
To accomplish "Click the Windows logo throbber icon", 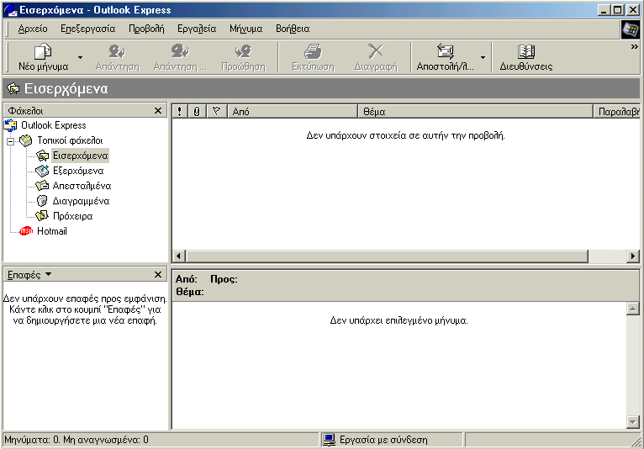I will [x=631, y=29].
